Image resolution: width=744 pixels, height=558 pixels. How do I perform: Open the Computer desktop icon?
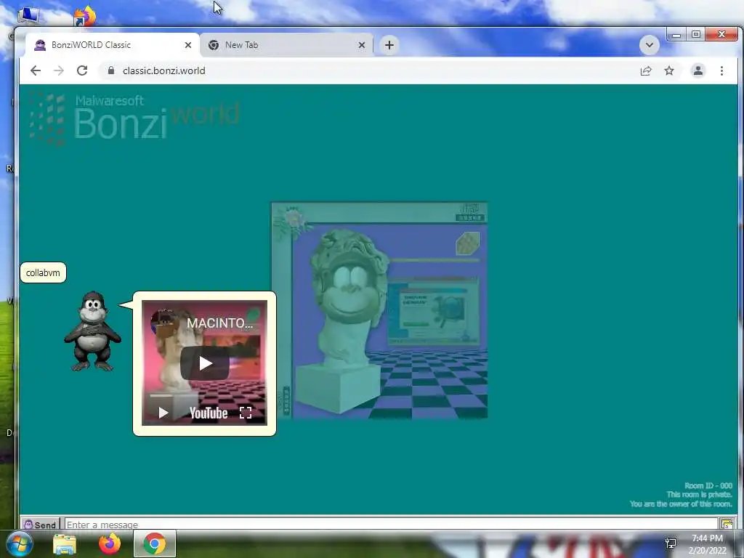pos(28,15)
